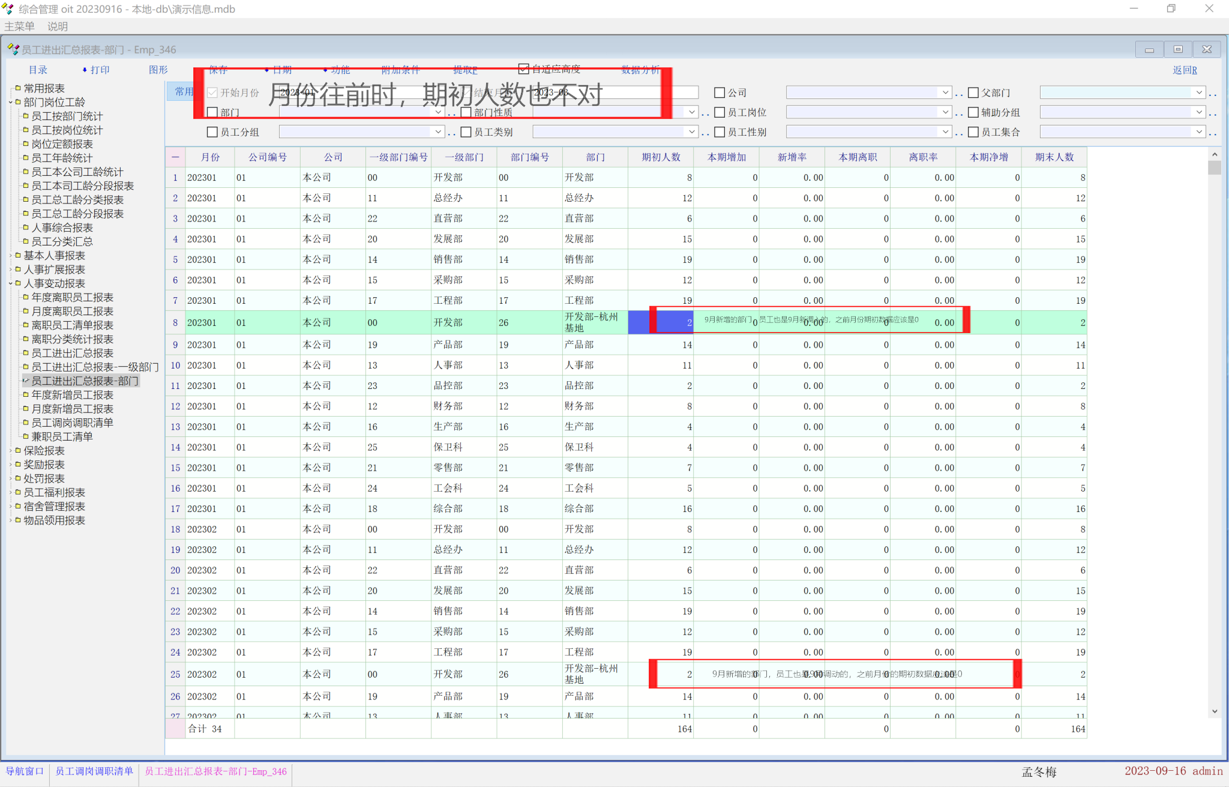This screenshot has height=787, width=1229.
Task: Open the 员工岗位 dropdown list
Action: 945,112
